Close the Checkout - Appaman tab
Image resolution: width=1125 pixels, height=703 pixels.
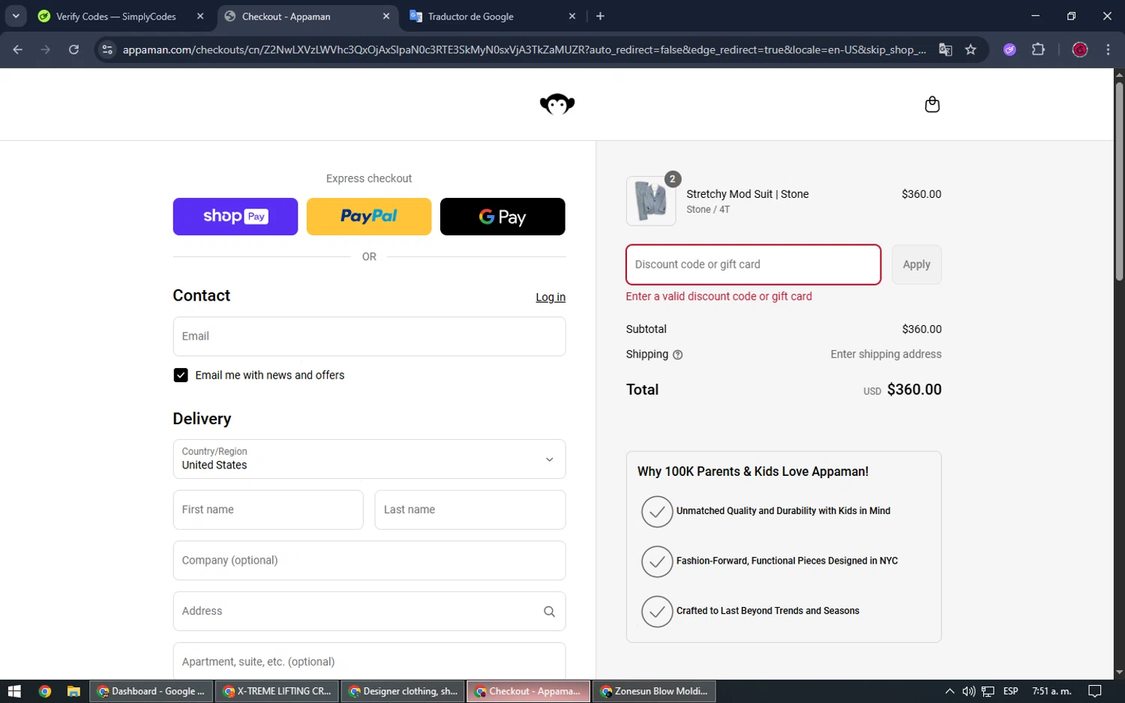[x=386, y=16]
